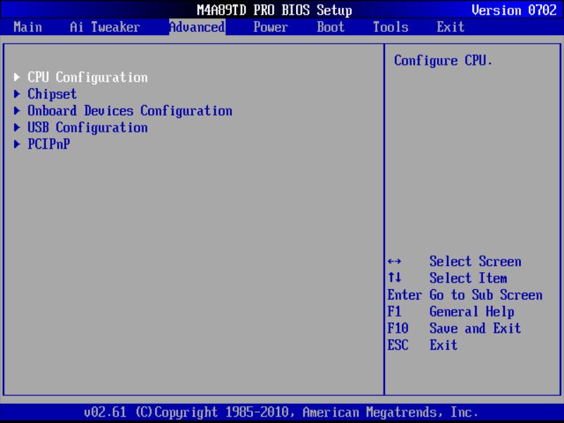This screenshot has height=423, width=564.
Task: Open the Power menu
Action: 270,27
